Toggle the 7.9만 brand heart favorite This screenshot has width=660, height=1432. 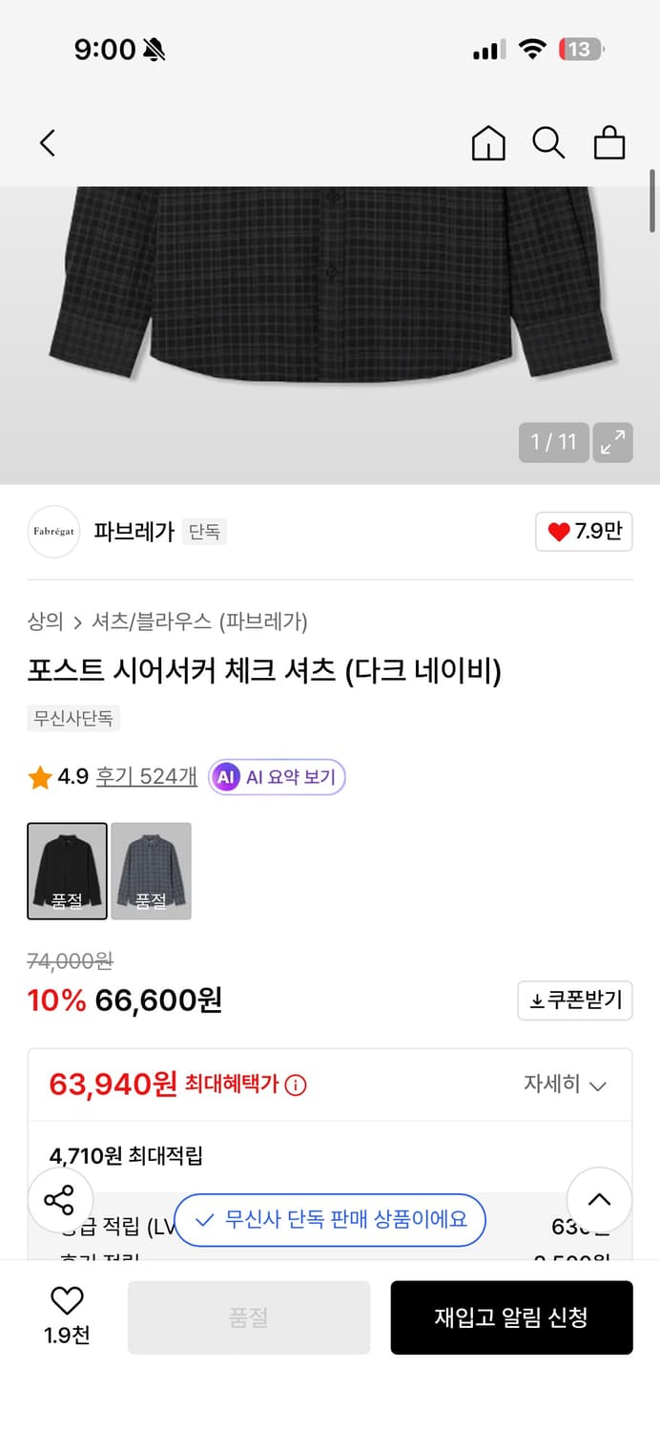584,532
